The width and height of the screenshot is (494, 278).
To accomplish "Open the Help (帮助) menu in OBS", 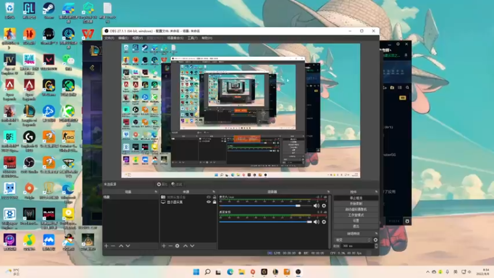I will (207, 38).
